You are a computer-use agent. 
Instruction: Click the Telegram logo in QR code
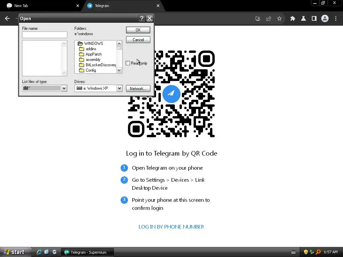171,94
